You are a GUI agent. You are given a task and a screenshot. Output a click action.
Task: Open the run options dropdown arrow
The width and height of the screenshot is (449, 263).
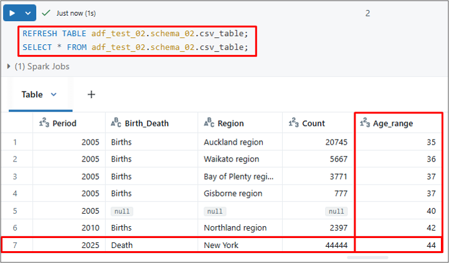[x=28, y=12]
